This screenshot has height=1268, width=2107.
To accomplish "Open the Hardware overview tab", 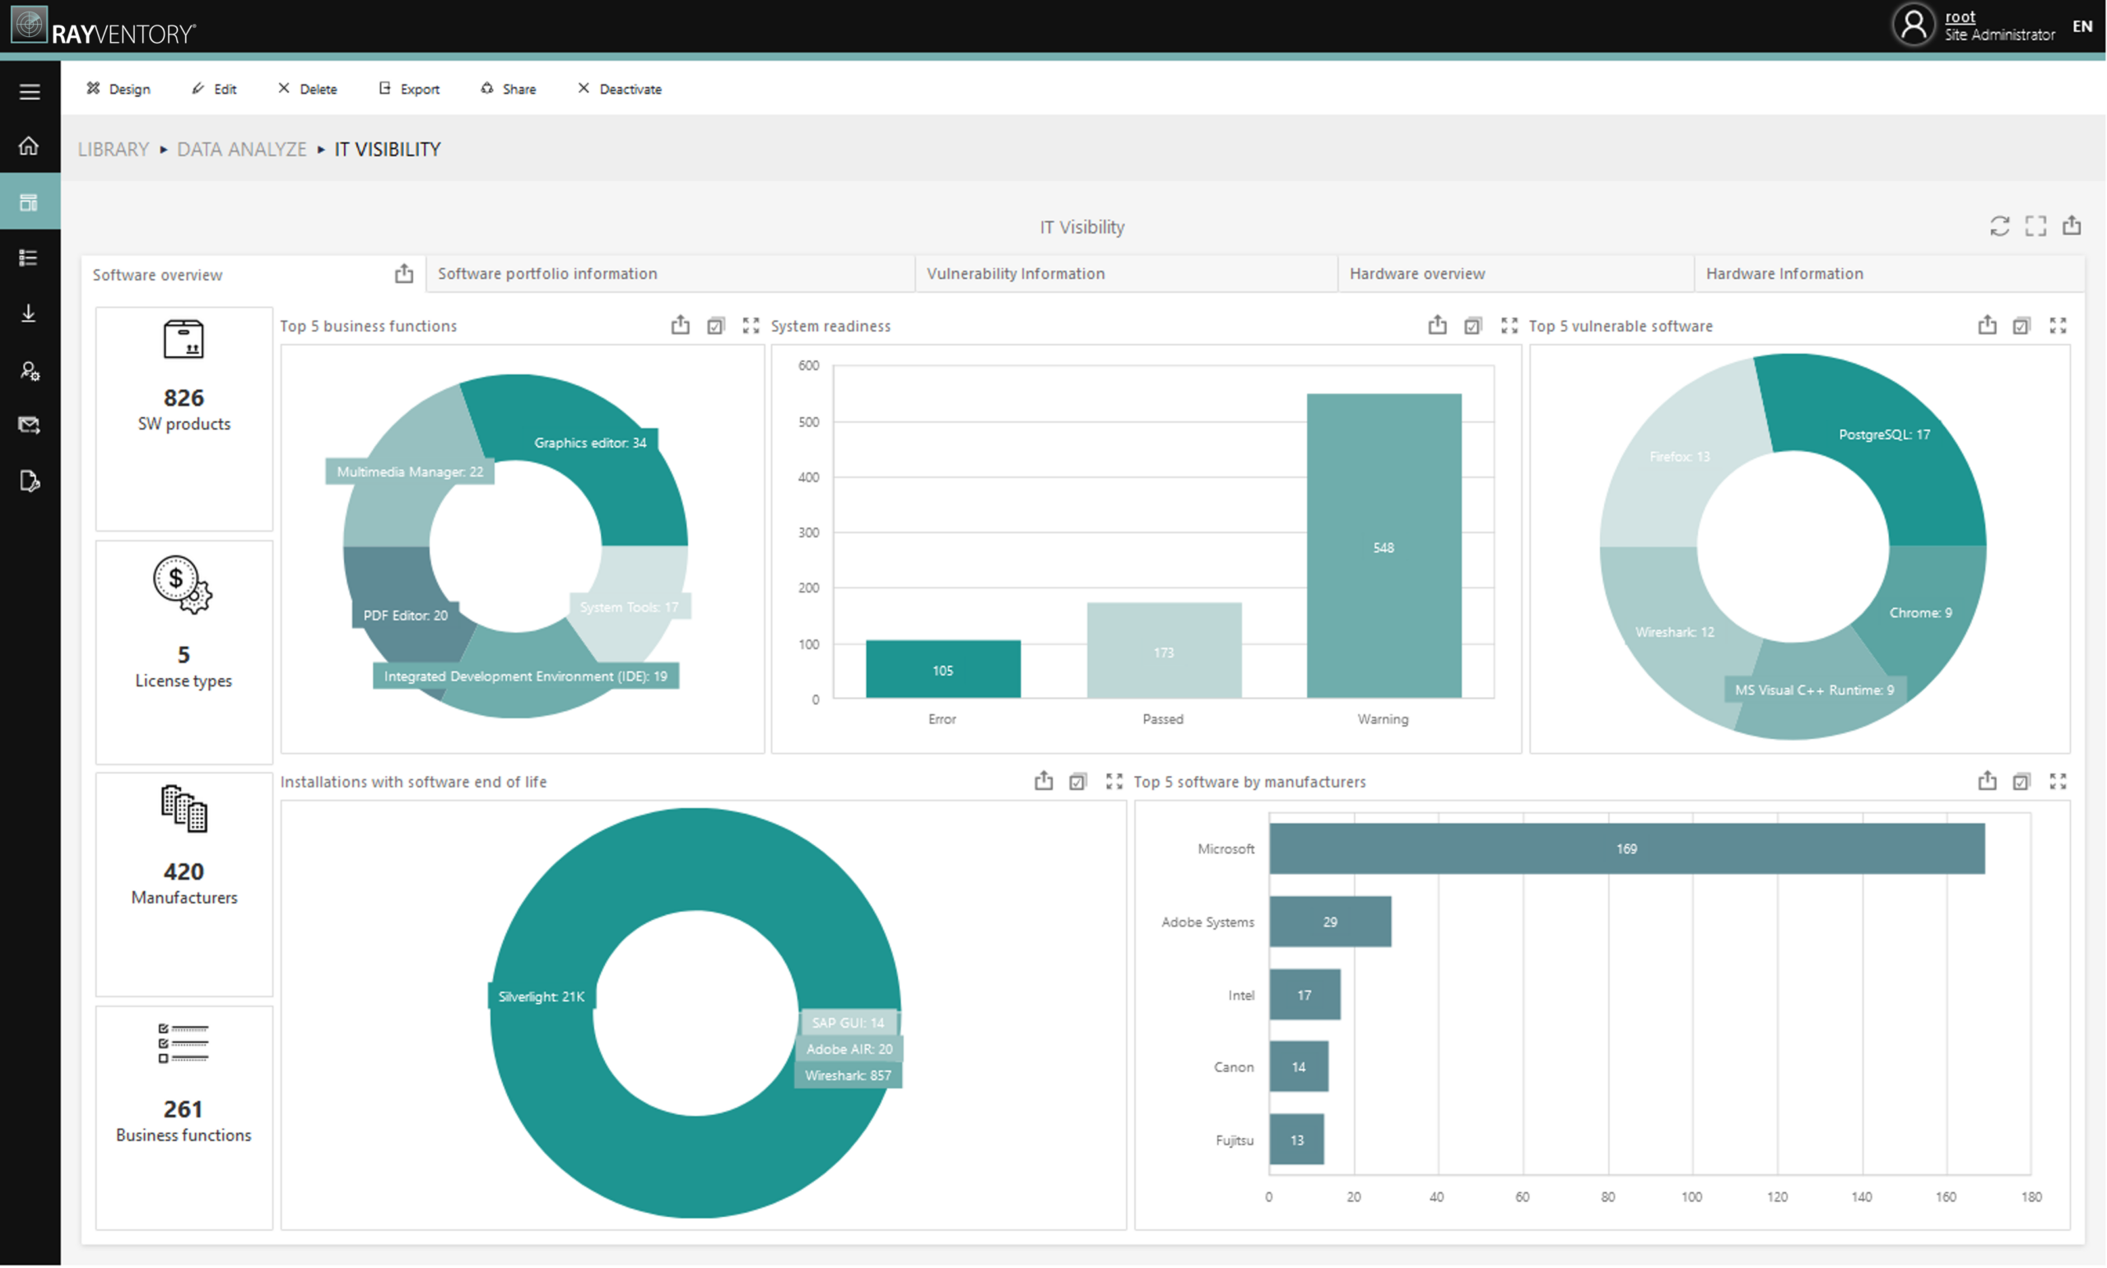I will click(1416, 273).
